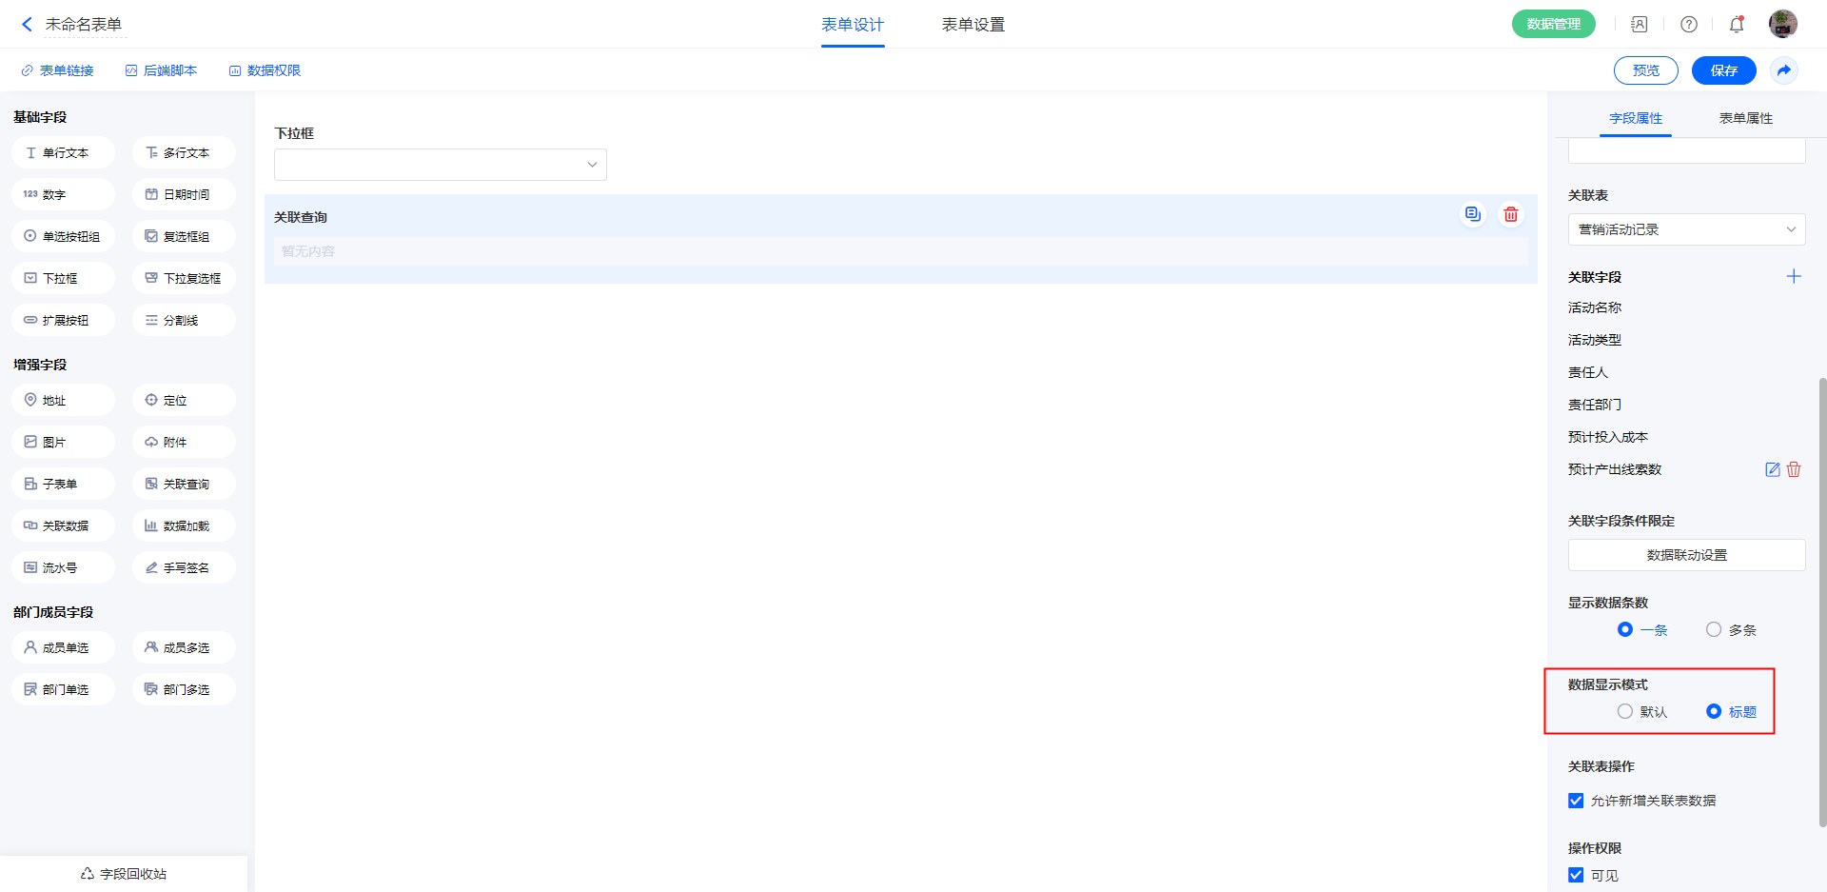Viewport: 1827px width, 892px height.
Task: Click the right panel vertical scrollbar
Action: pos(1822,600)
